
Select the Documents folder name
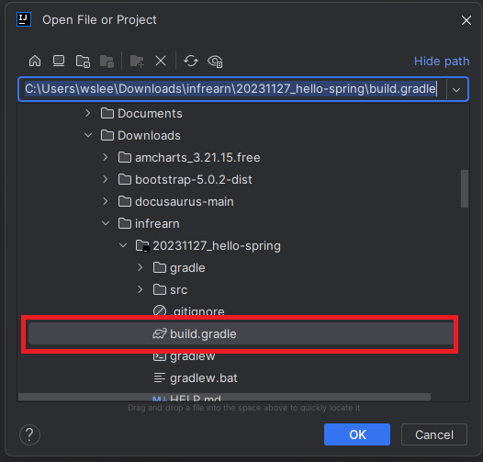[x=150, y=114]
